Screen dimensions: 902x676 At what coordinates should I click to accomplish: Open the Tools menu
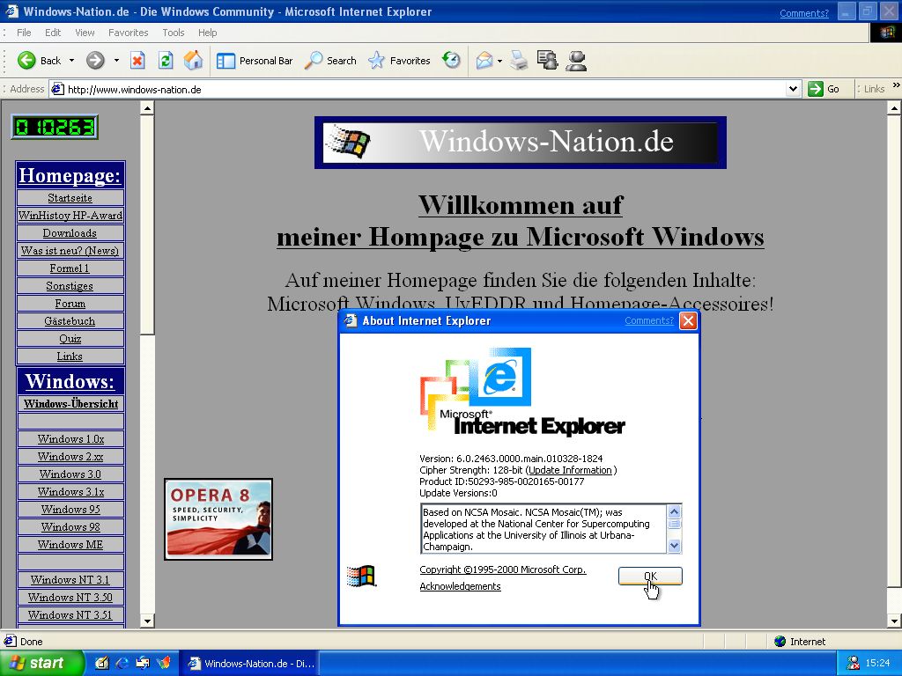pyautogui.click(x=174, y=33)
